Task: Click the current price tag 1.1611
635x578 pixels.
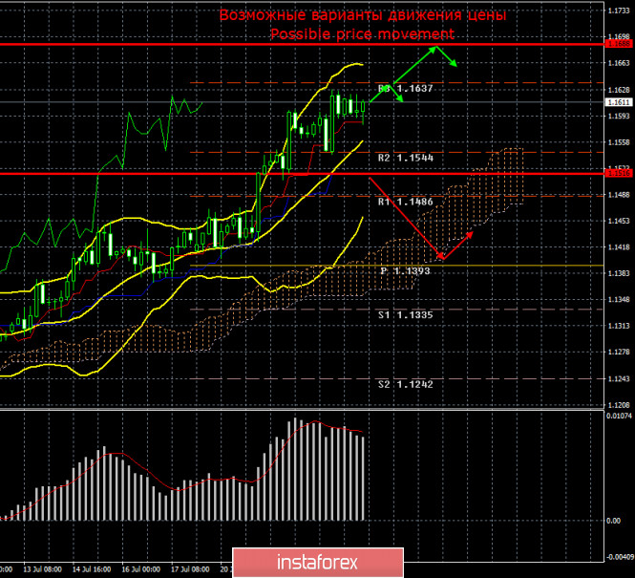Action: (x=616, y=101)
